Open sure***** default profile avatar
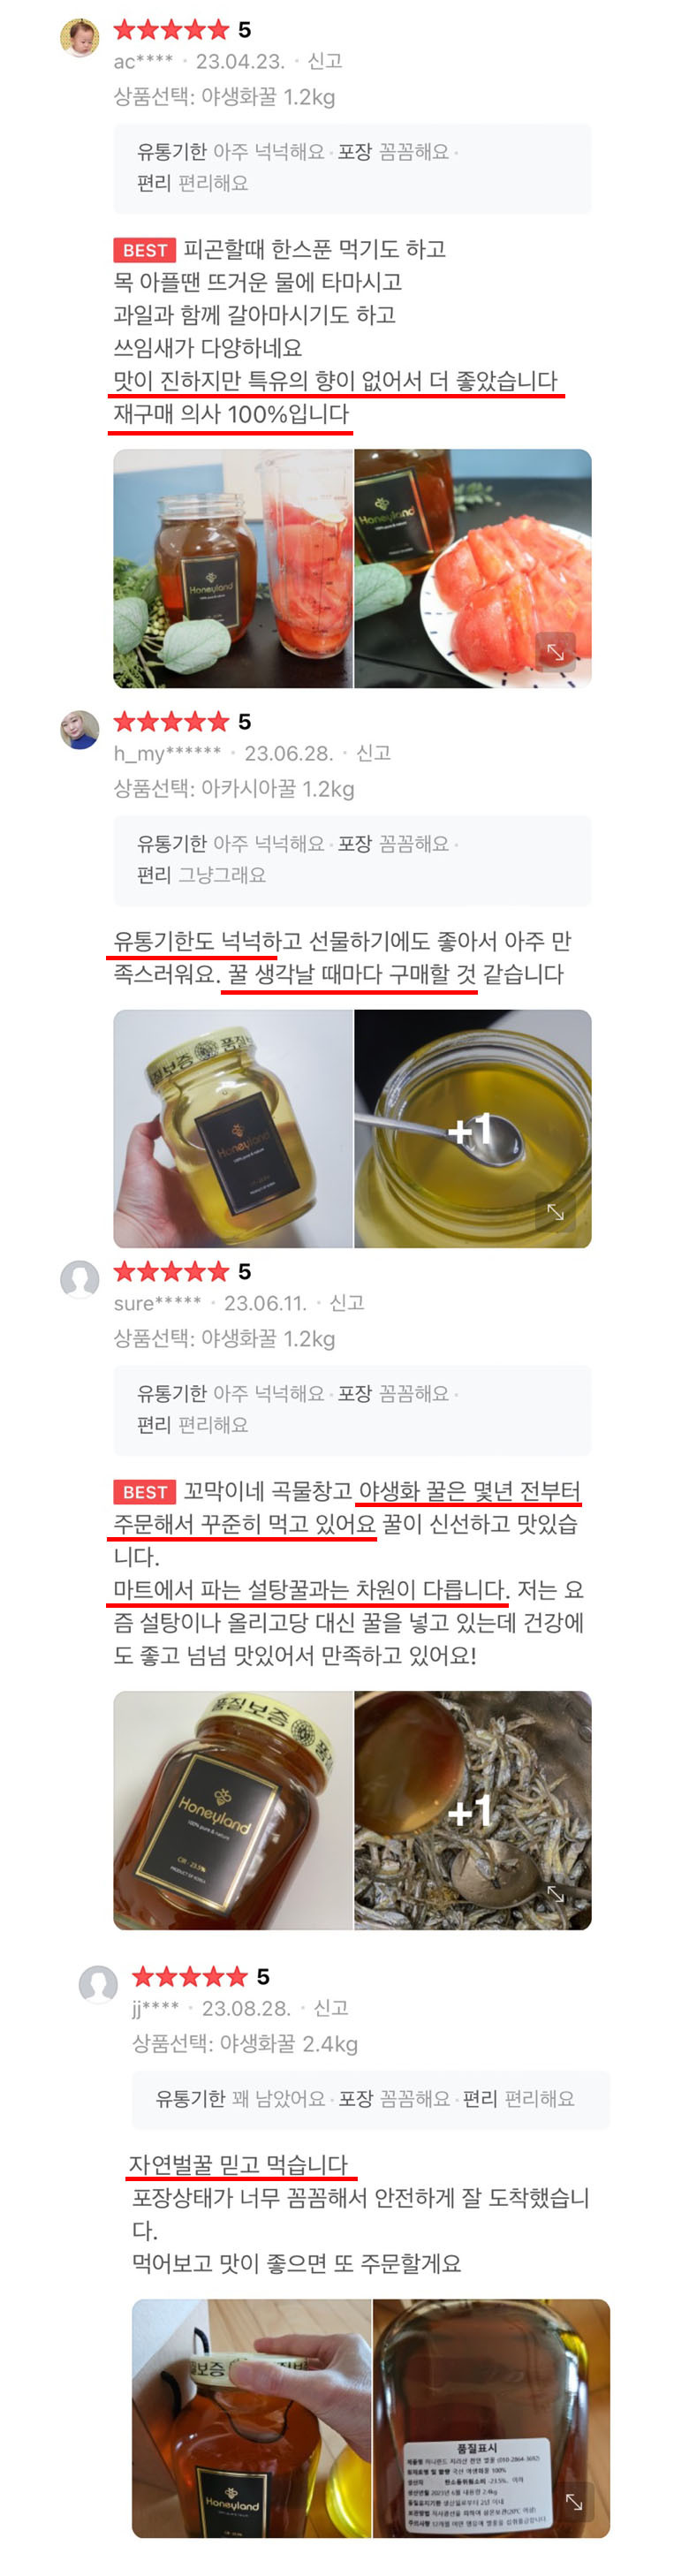The image size is (689, 2576). coord(80,1280)
